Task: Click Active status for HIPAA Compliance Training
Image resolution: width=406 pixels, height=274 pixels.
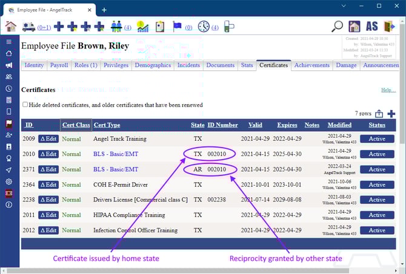Action: click(x=377, y=215)
